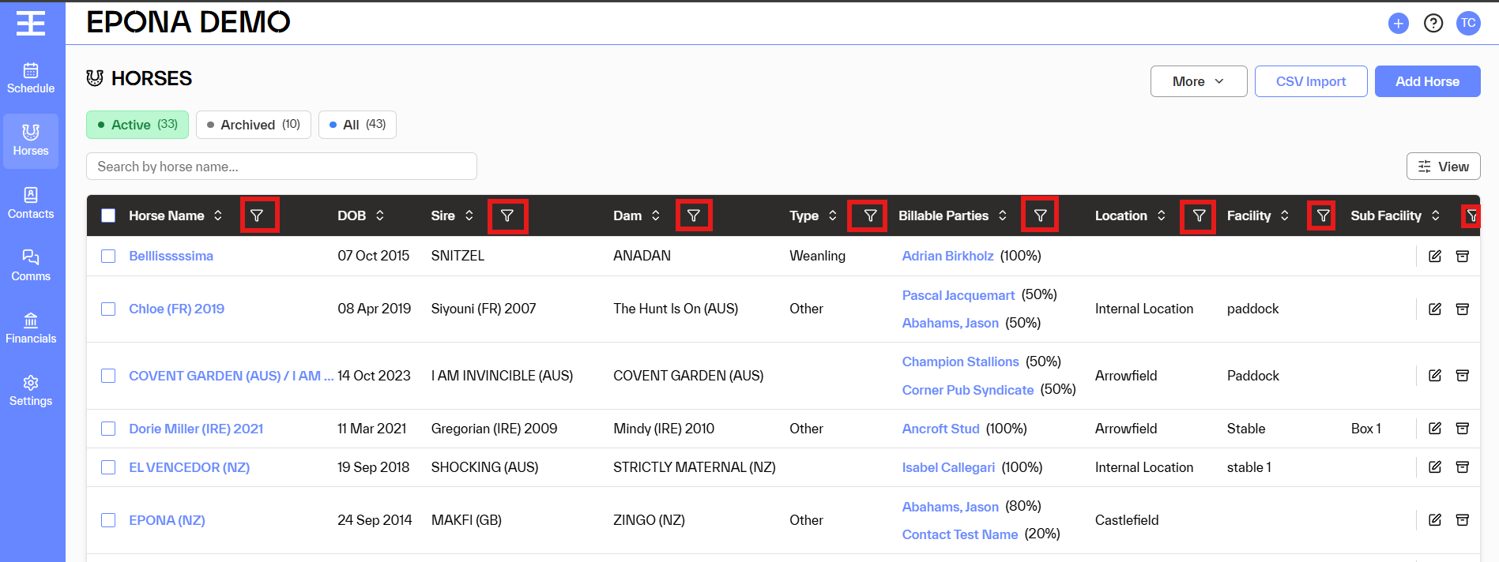Expand the More dropdown button
The width and height of the screenshot is (1499, 562).
[x=1199, y=81]
